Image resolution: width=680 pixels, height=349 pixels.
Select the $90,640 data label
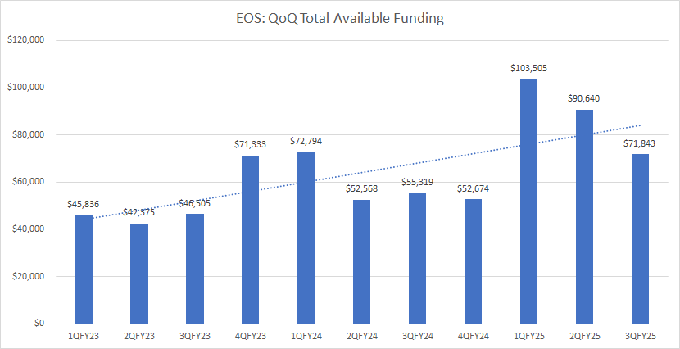click(585, 98)
